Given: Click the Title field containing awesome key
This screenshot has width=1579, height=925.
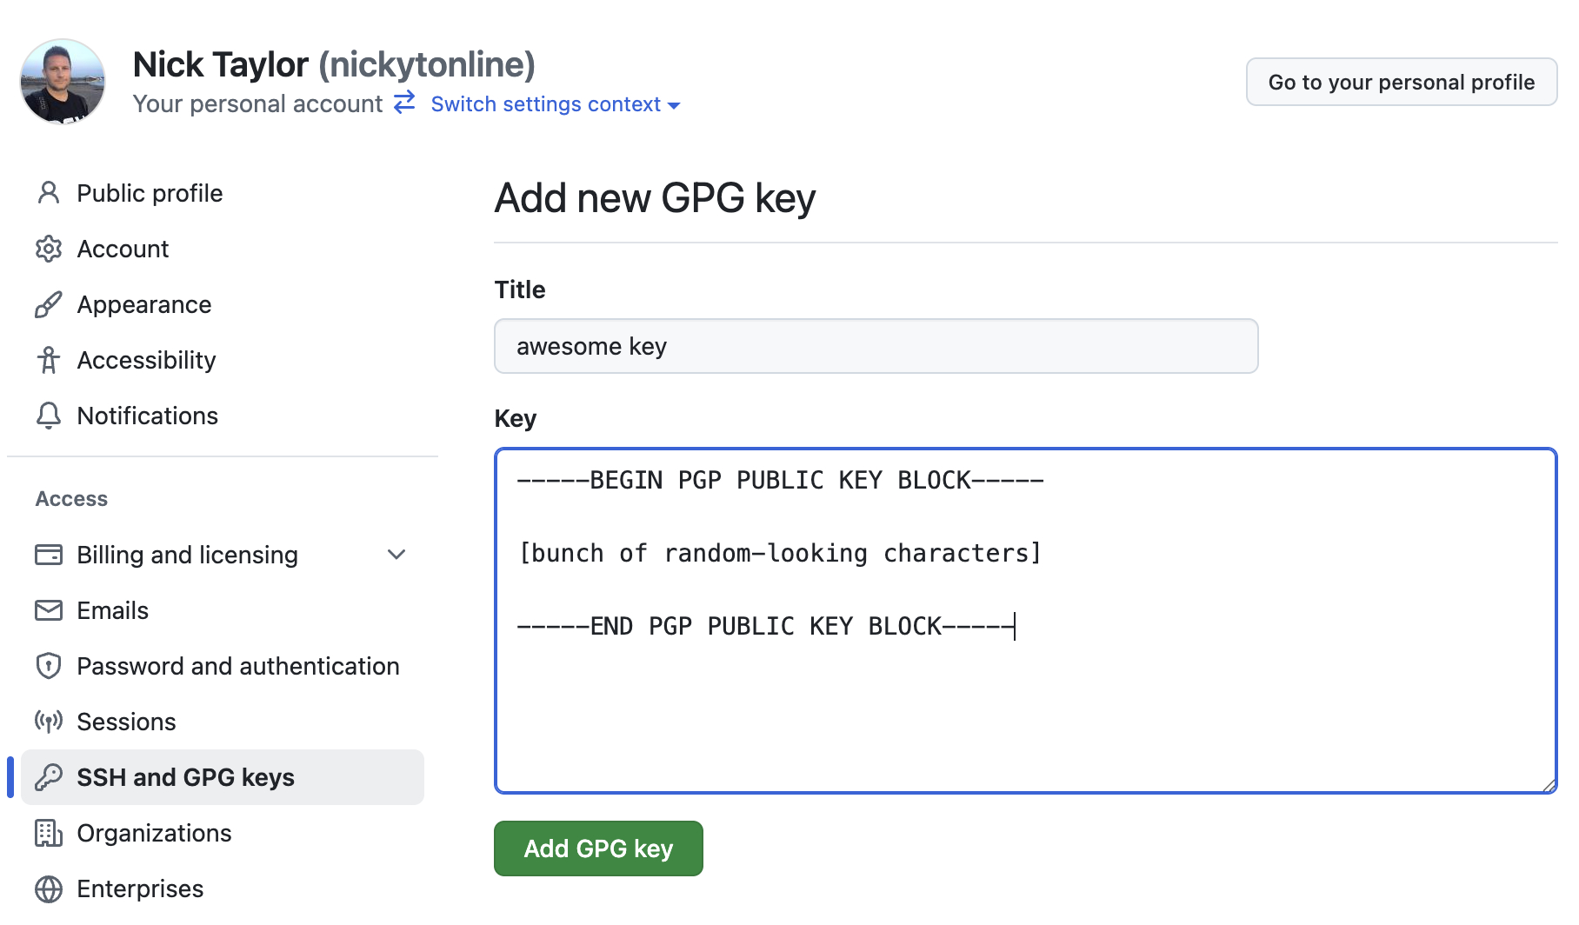Looking at the screenshot, I should pyautogui.click(x=875, y=346).
